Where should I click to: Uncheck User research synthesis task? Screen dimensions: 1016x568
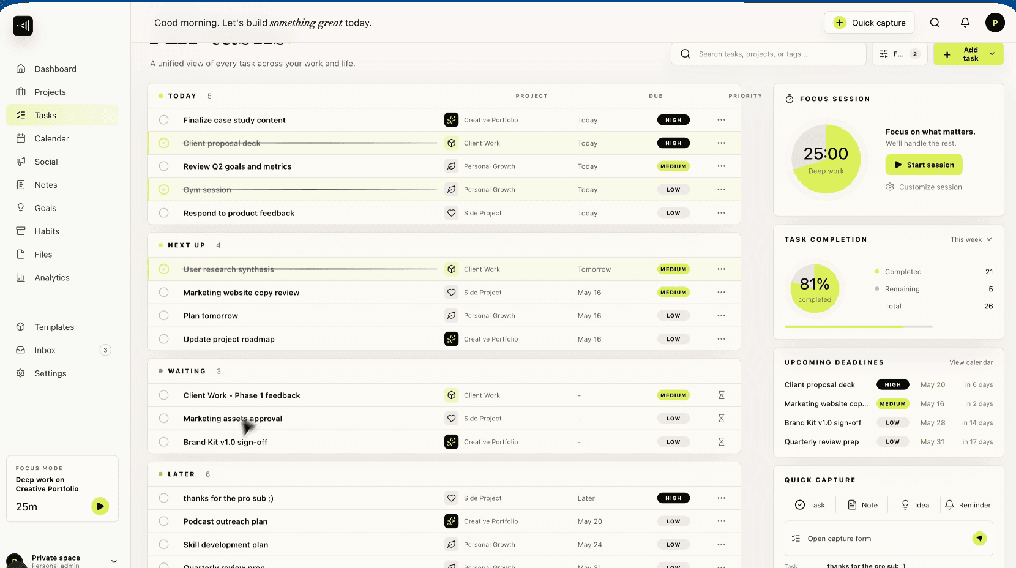(164, 269)
